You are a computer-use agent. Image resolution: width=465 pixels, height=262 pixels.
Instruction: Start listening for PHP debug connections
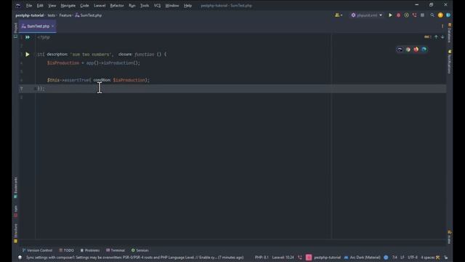(414, 15)
